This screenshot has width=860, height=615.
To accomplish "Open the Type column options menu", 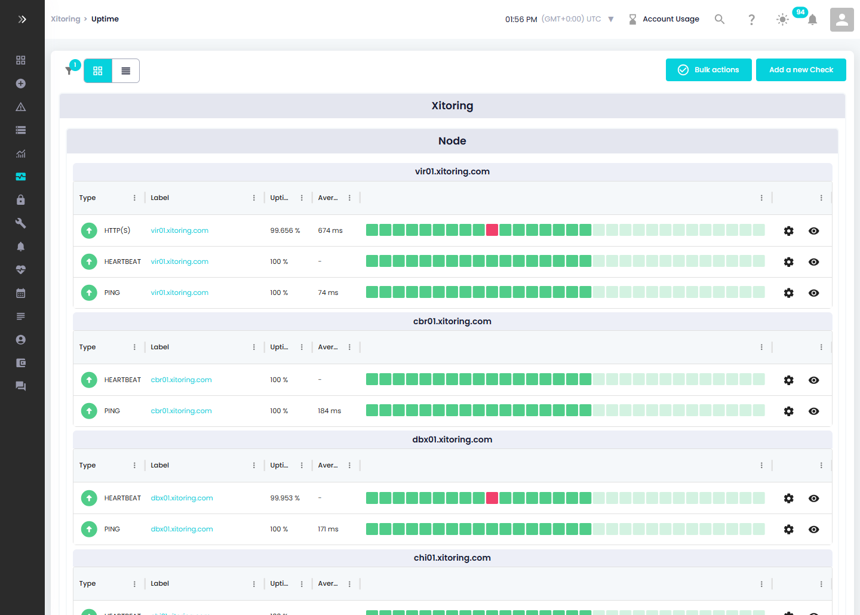I will pos(134,197).
